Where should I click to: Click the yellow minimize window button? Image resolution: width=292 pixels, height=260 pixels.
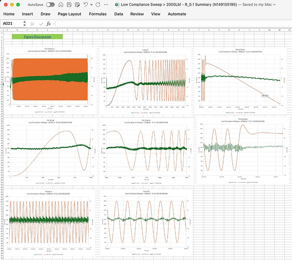coord(12,4)
